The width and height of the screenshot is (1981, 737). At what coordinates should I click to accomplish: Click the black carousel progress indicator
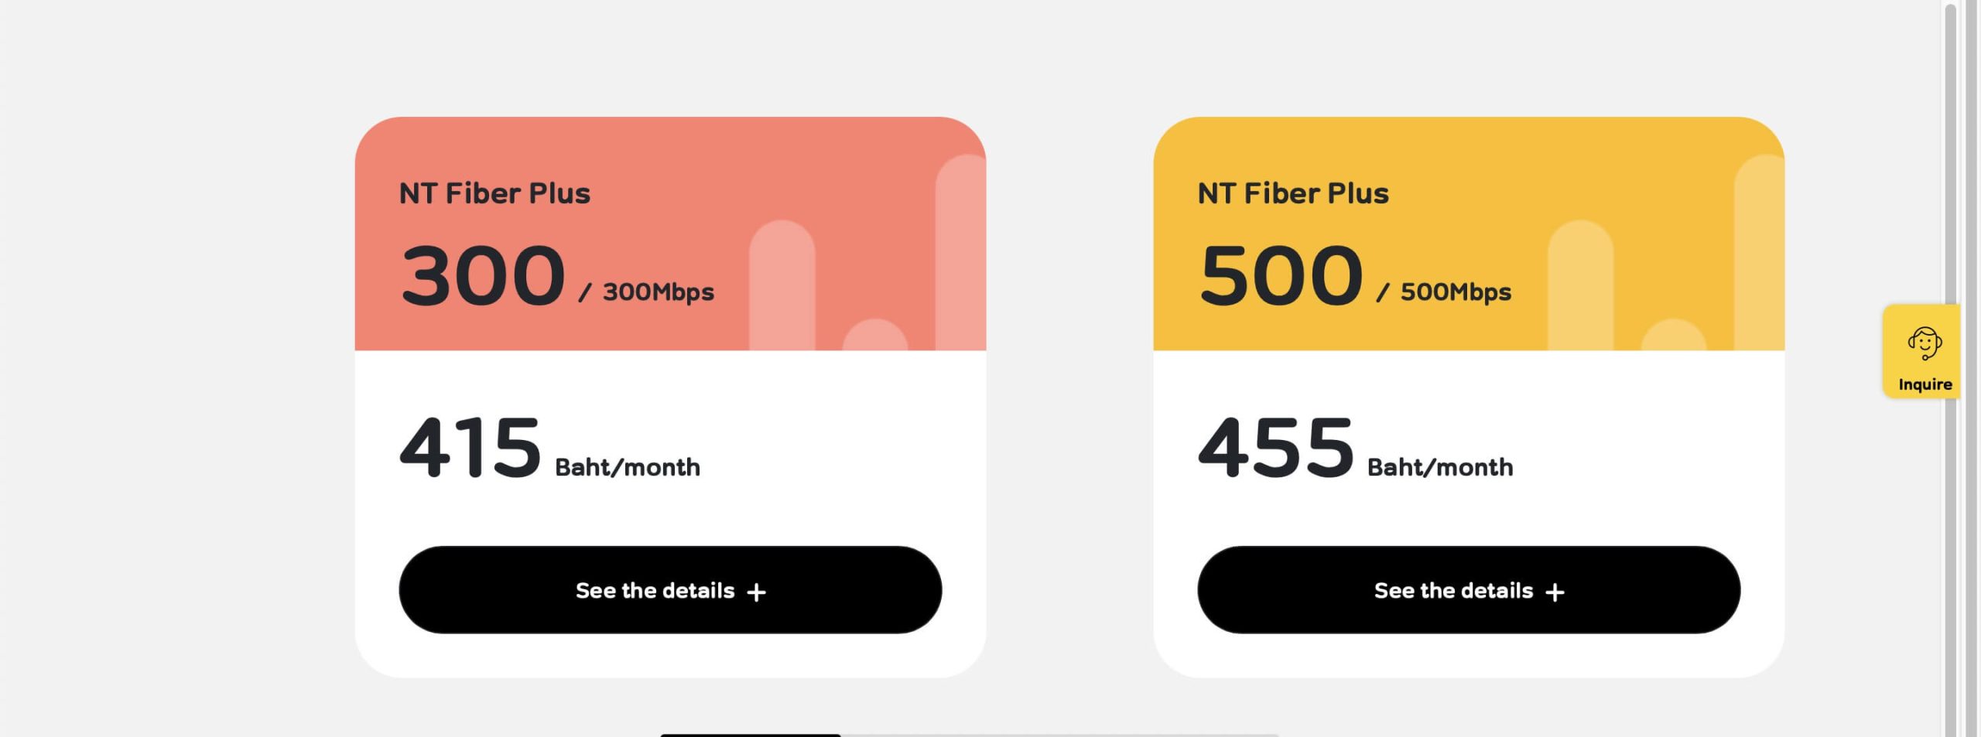pyautogui.click(x=750, y=735)
